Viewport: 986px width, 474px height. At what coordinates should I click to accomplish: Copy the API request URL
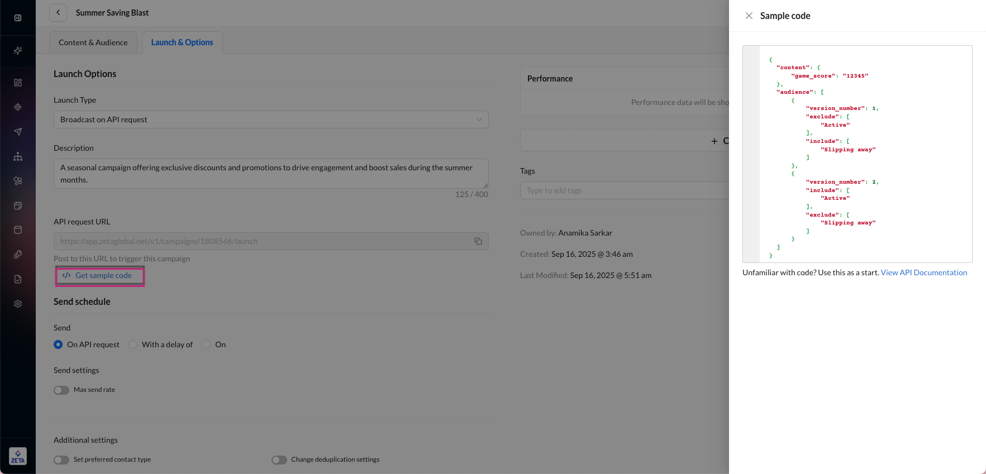pyautogui.click(x=478, y=241)
